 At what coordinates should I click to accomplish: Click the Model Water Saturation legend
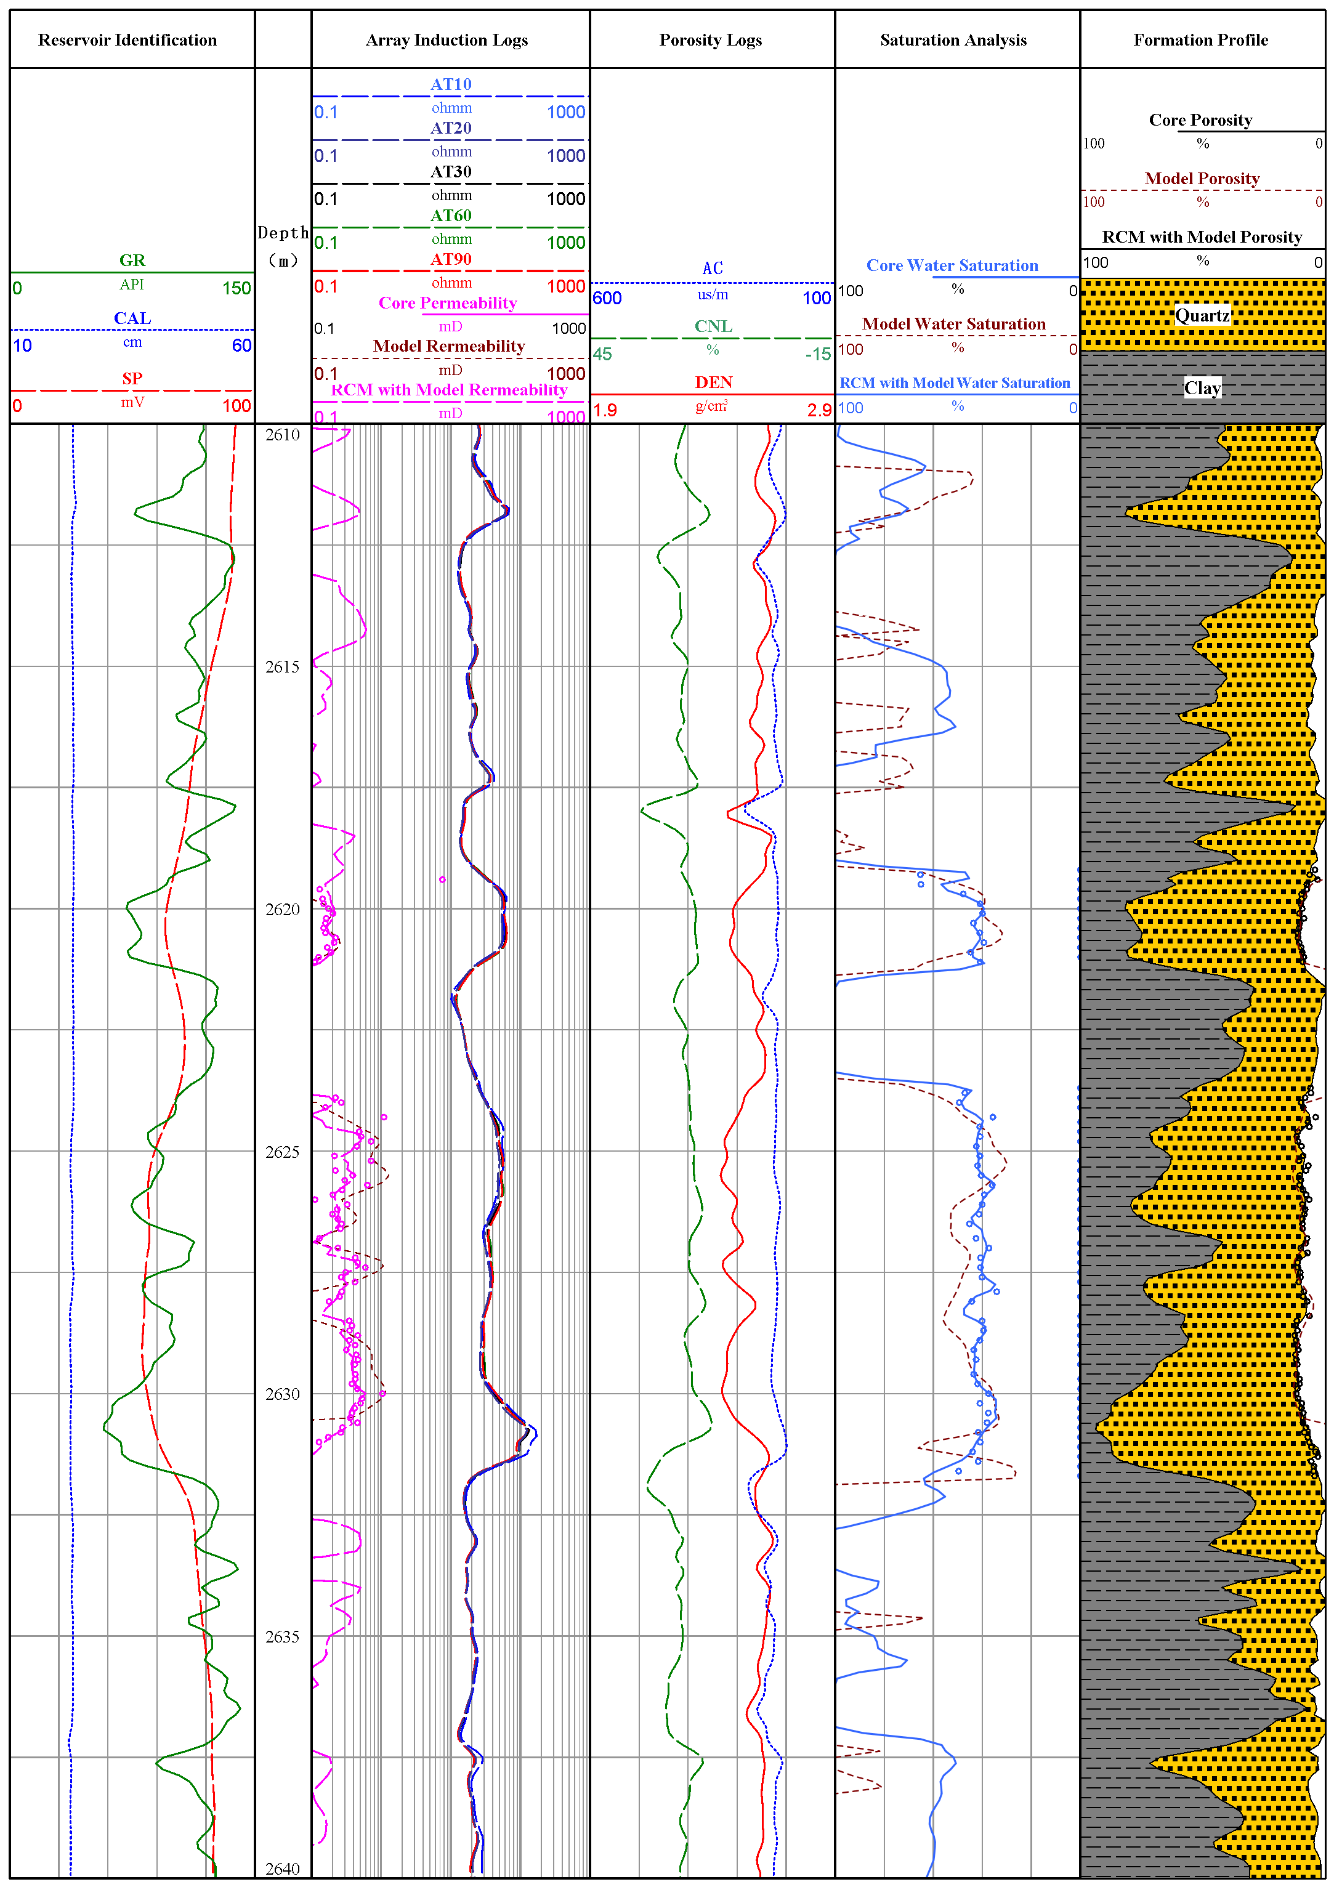(x=953, y=324)
